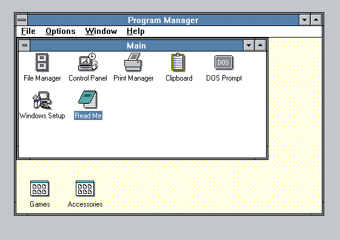This screenshot has height=240, width=340.
Task: Open the Help menu
Action: [136, 32]
